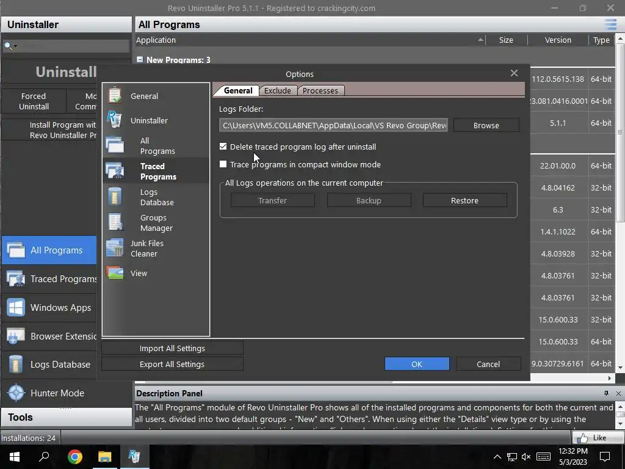The width and height of the screenshot is (625, 469).
Task: Open taskbar search
Action: point(44,457)
